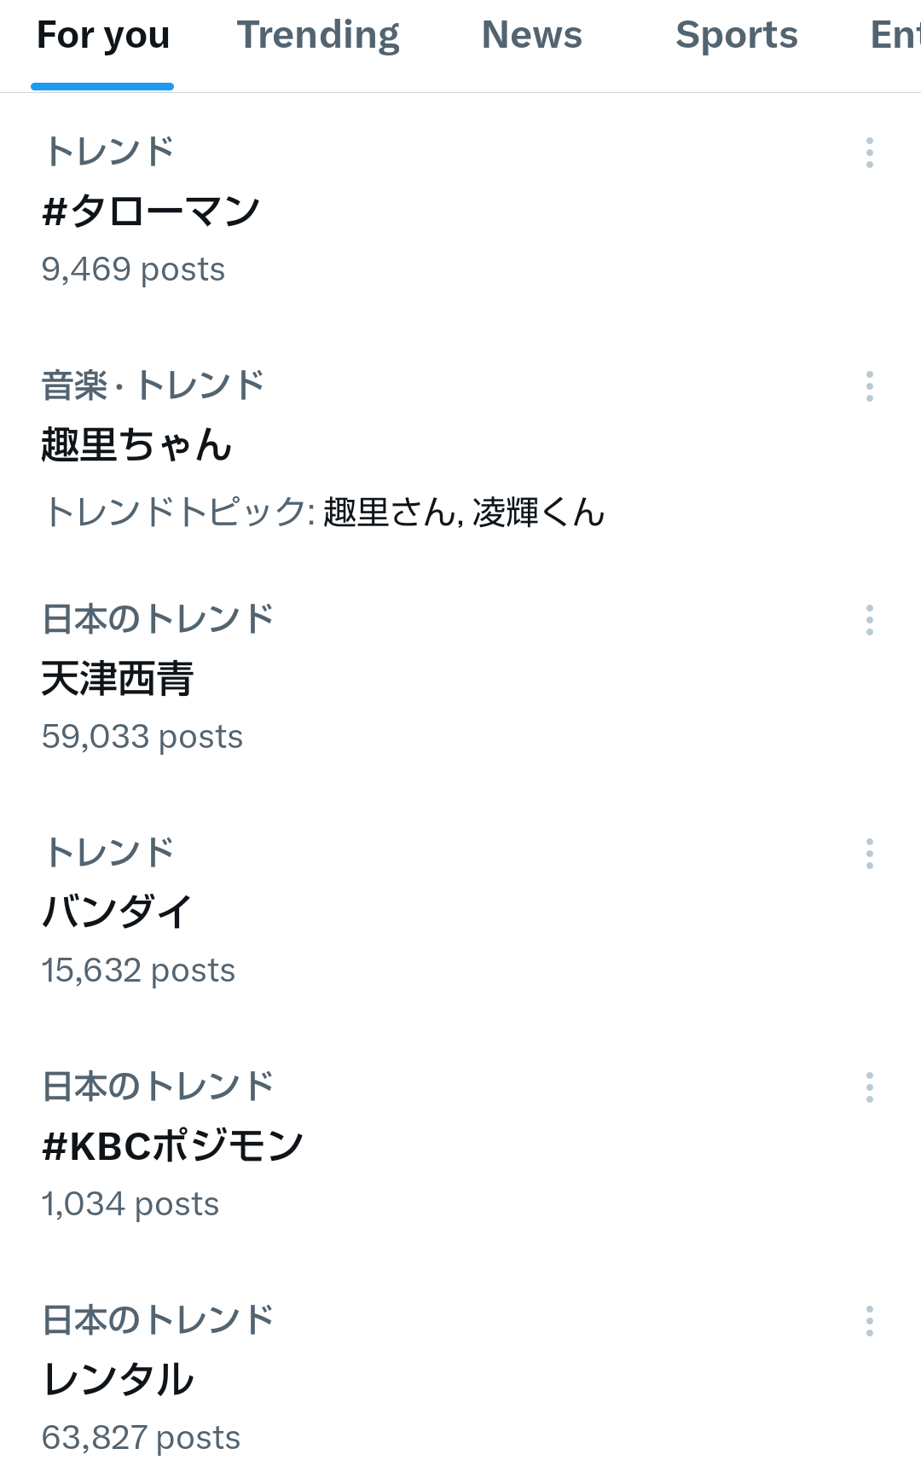Image resolution: width=921 pixels, height=1472 pixels.
Task: Open related topic 趣里さん
Action: (x=390, y=513)
